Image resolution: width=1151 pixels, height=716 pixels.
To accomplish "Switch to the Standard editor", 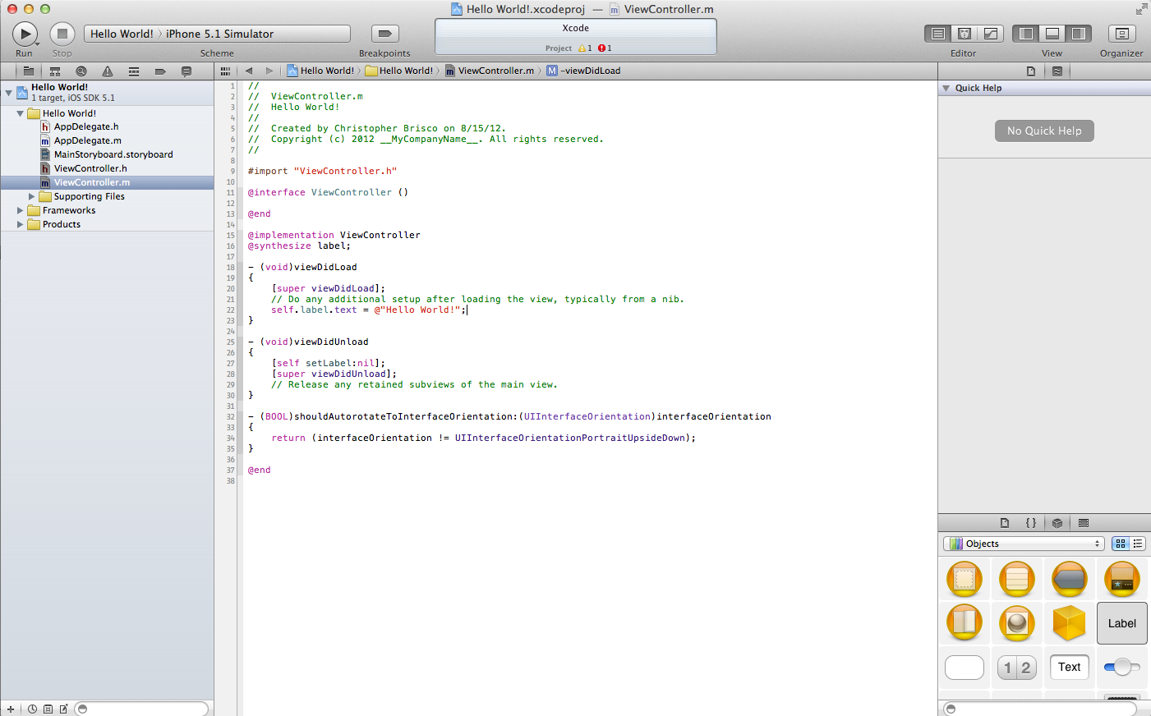I will tap(938, 34).
